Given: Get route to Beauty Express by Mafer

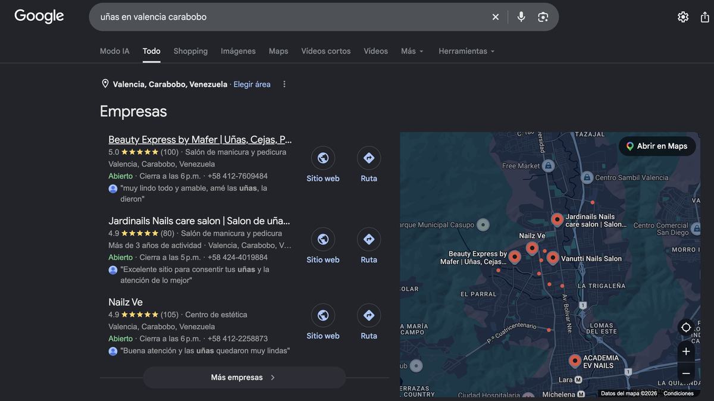Looking at the screenshot, I should [x=369, y=158].
